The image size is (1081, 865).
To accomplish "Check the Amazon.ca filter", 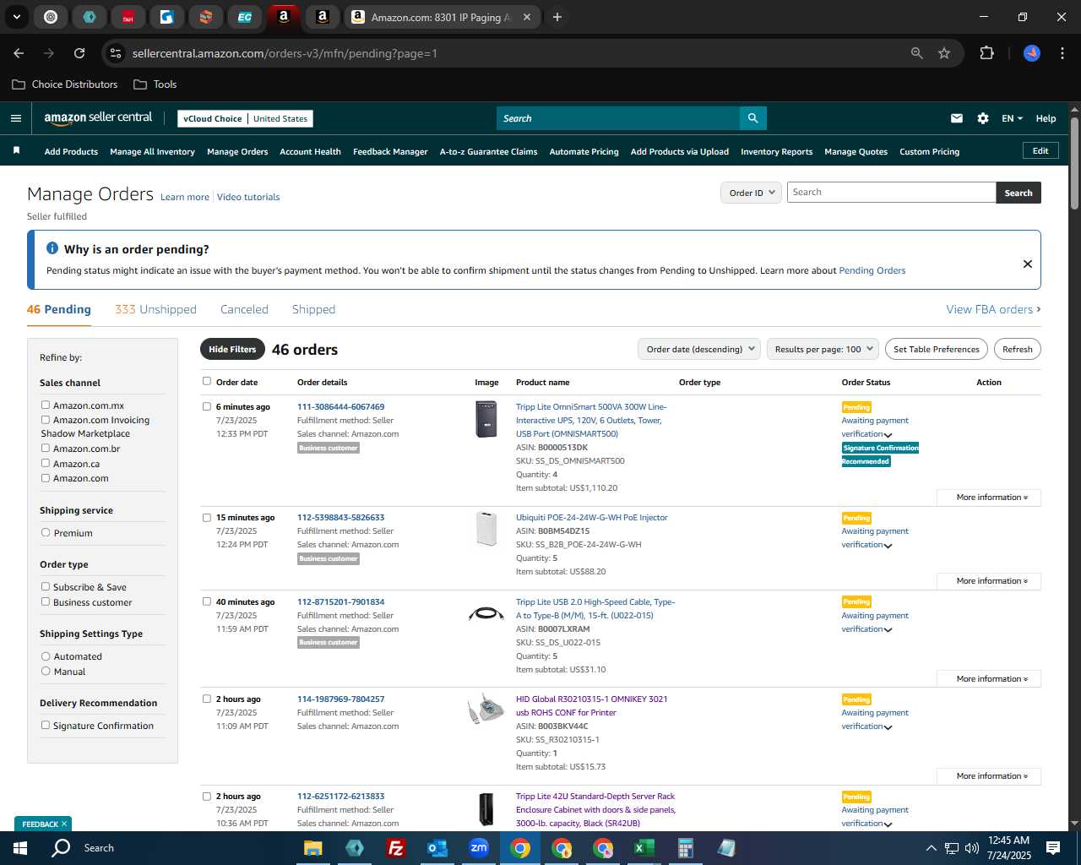I will pyautogui.click(x=46, y=464).
